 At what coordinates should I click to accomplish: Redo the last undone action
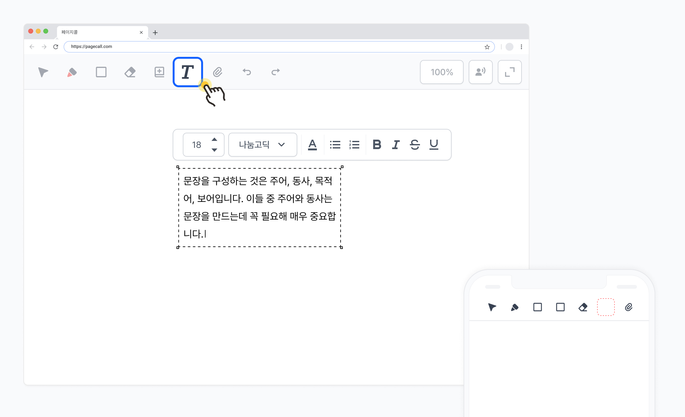click(x=275, y=72)
